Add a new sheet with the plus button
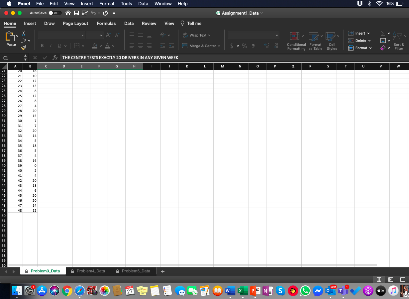 click(x=162, y=271)
